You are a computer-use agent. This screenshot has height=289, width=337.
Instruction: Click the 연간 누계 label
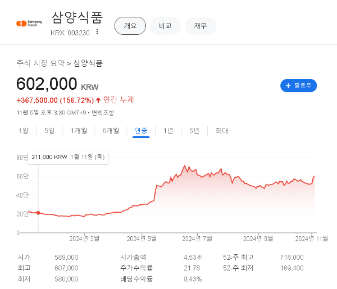coord(119,100)
